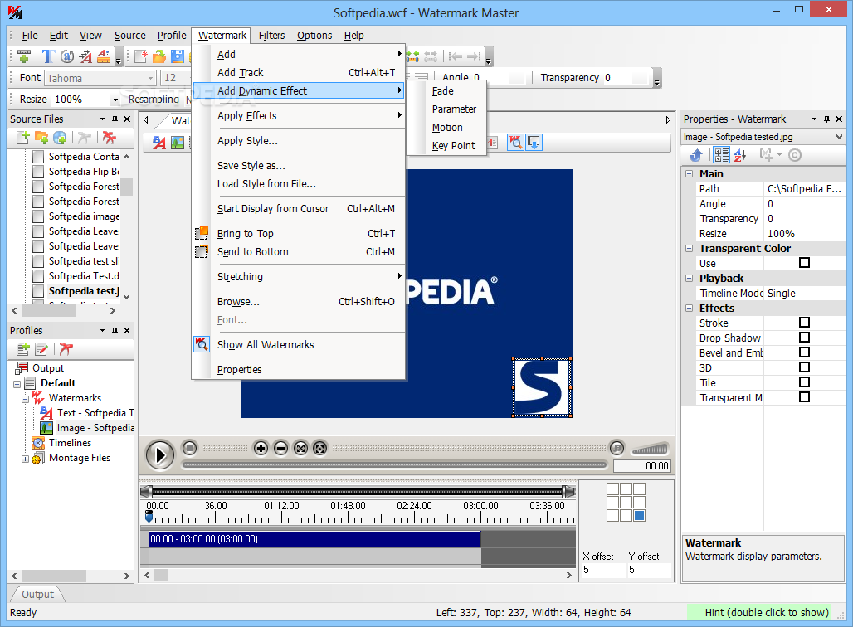Image resolution: width=853 pixels, height=627 pixels.
Task: Click add folder icon in Source Files toolbar
Action: click(x=41, y=138)
